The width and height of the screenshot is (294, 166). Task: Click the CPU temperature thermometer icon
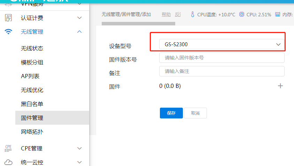(192, 15)
